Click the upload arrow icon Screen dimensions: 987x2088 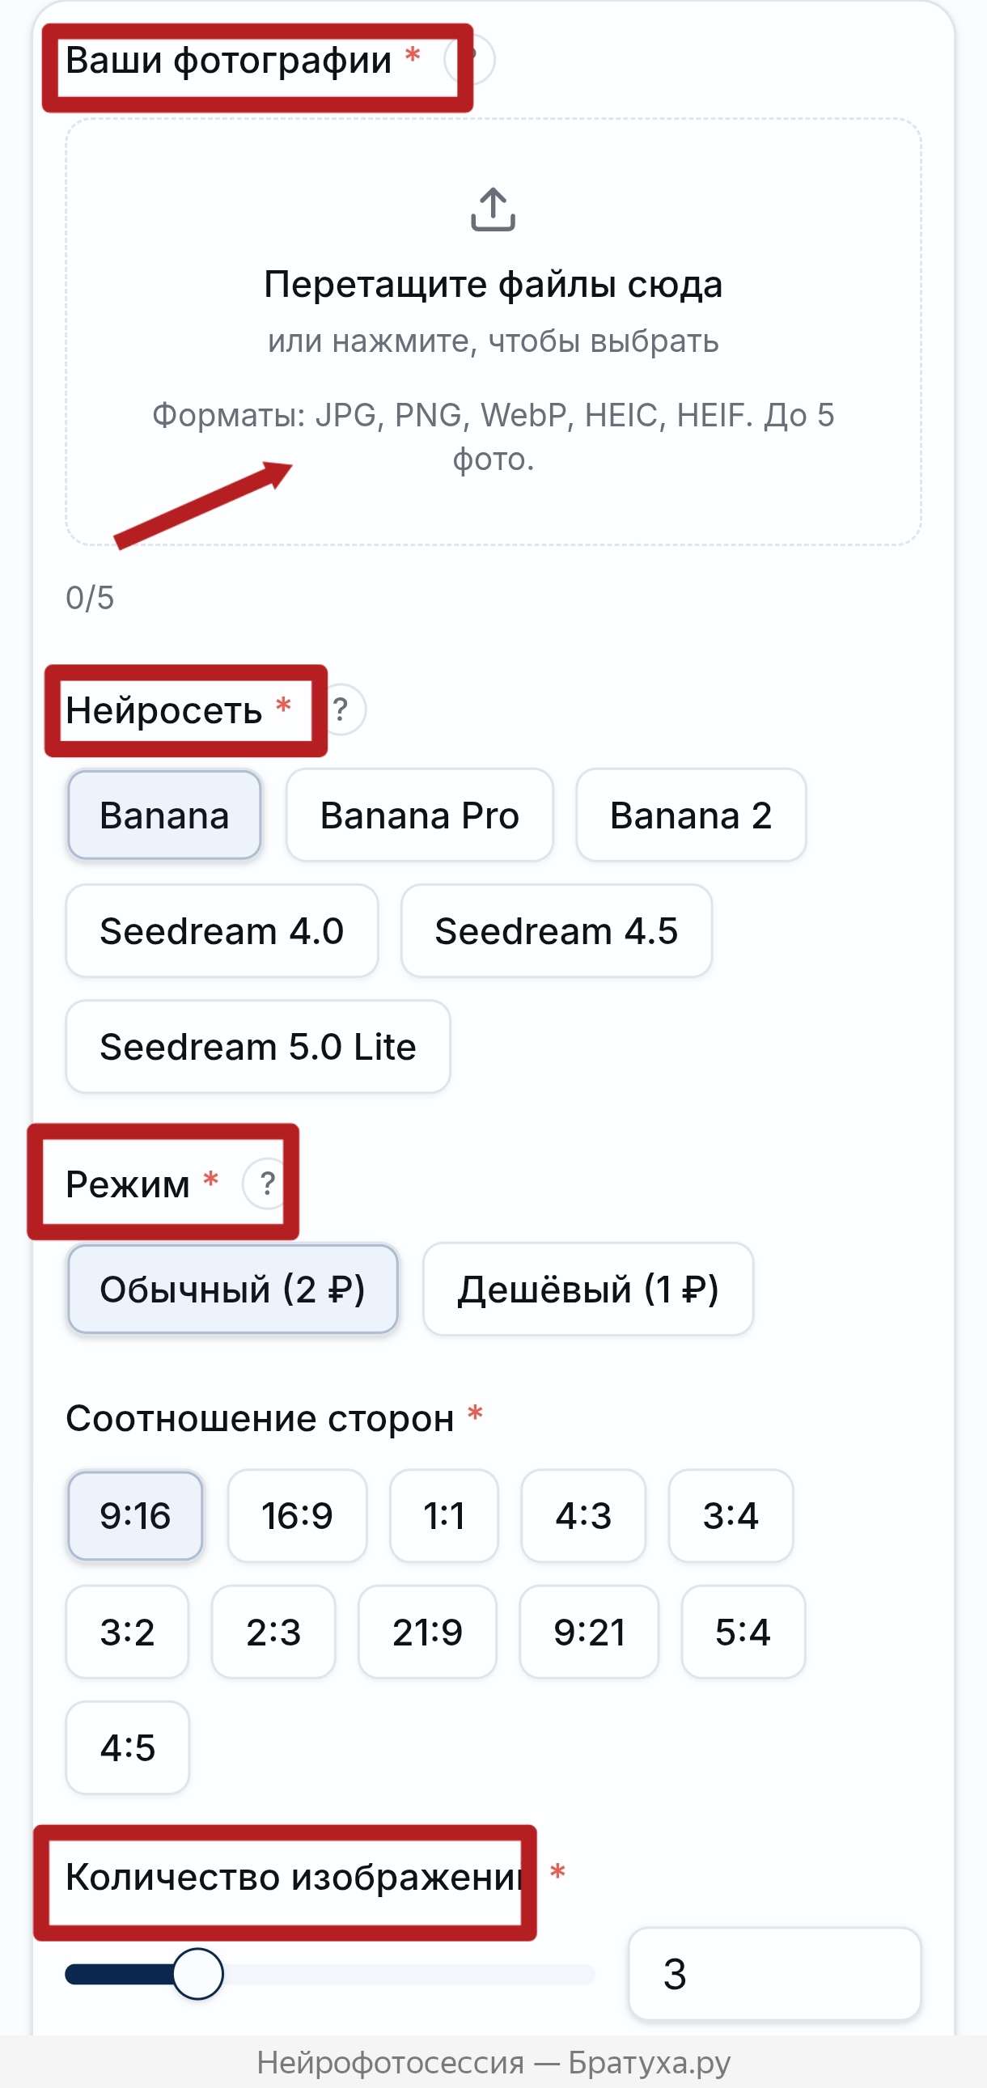[x=493, y=210]
